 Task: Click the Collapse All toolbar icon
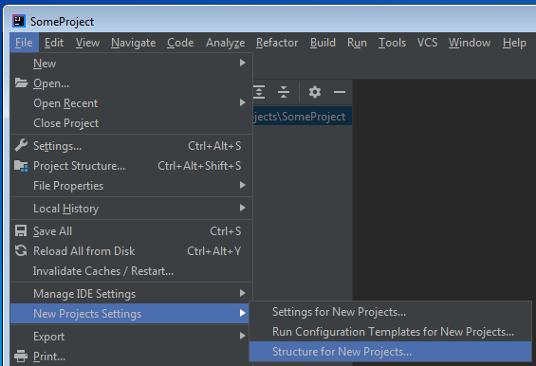coord(284,92)
